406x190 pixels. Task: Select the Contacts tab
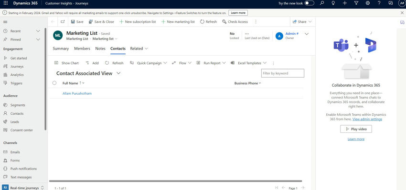pyautogui.click(x=118, y=49)
